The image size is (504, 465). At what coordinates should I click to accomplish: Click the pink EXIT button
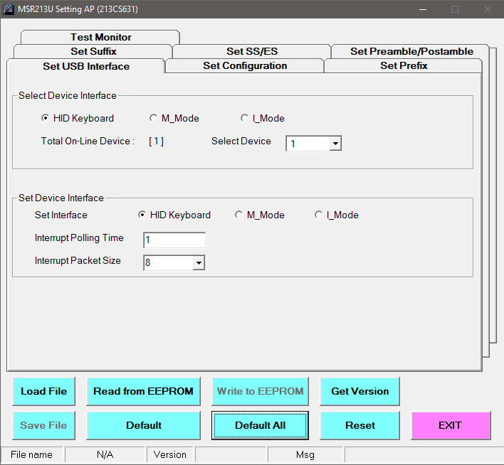[451, 425]
